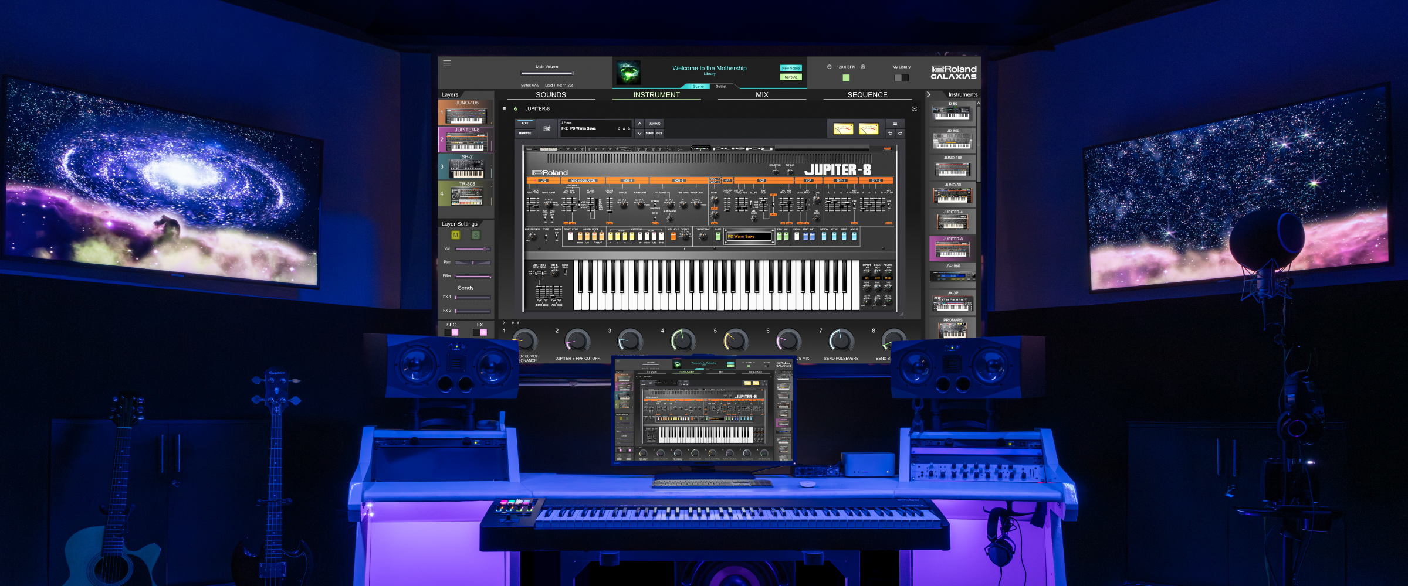Click the Save As button

tap(791, 77)
